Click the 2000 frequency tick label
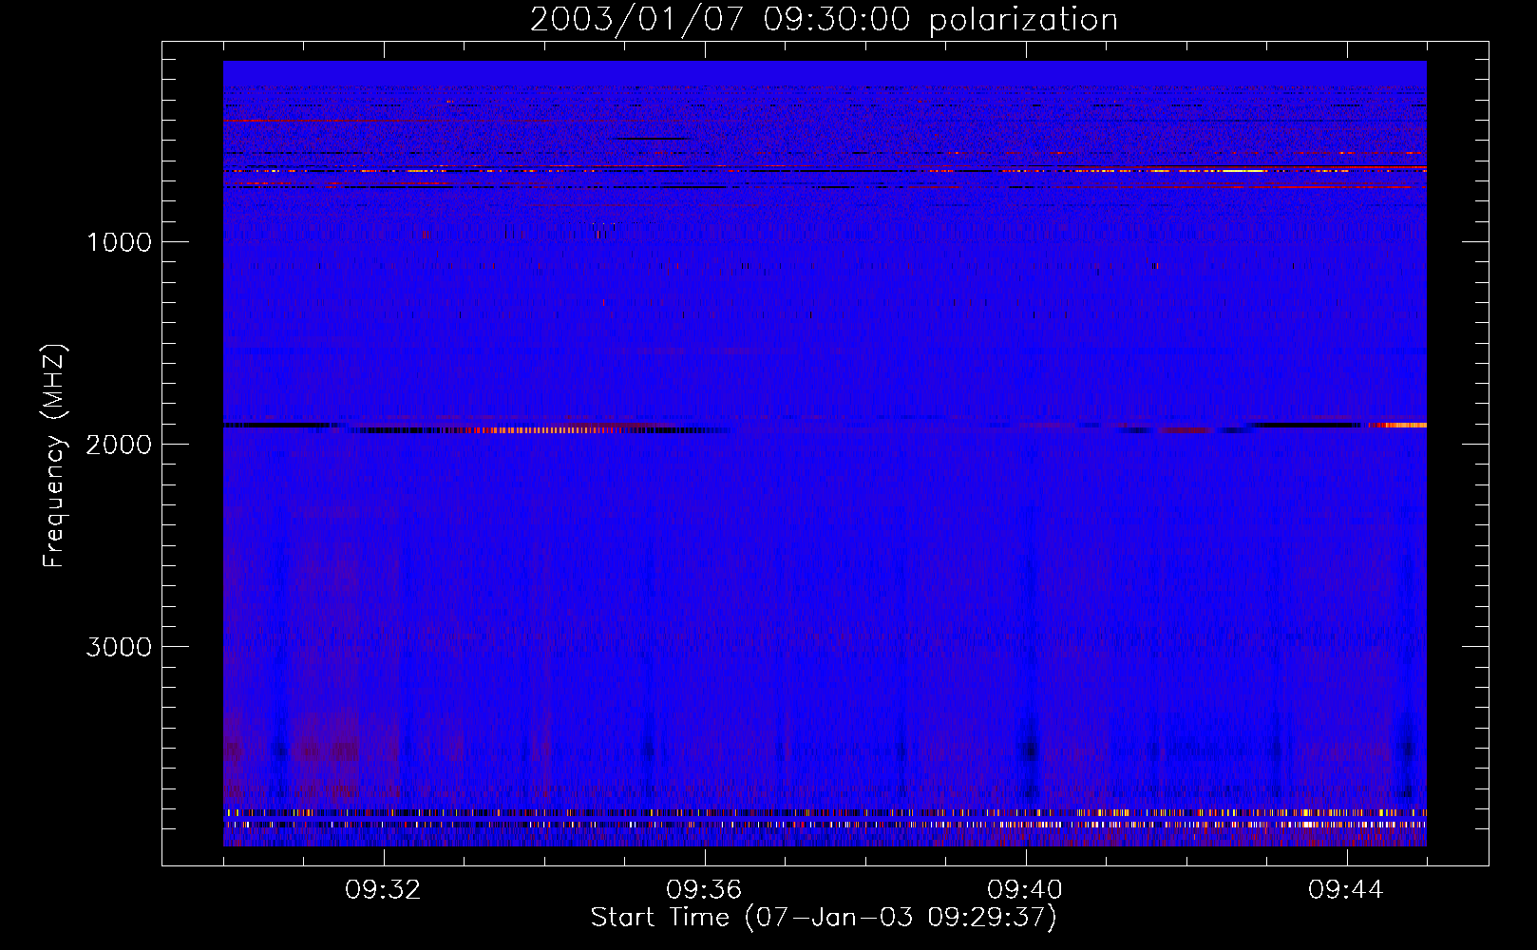The width and height of the screenshot is (1537, 950). (119, 445)
